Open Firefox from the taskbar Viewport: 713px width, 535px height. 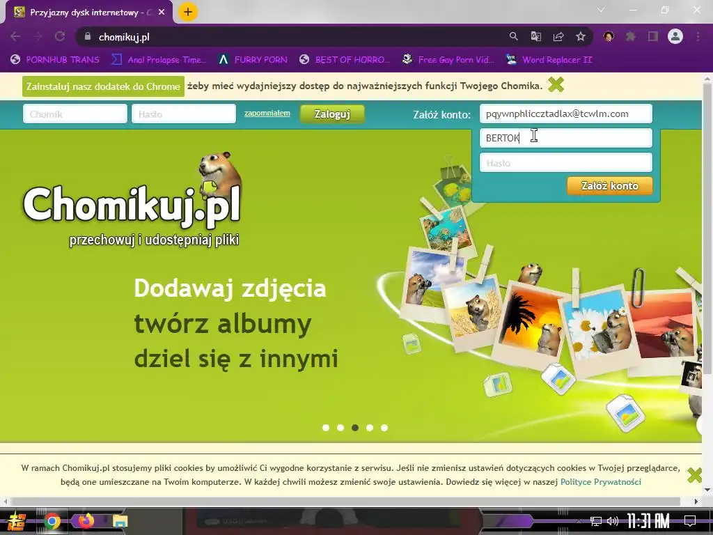[x=86, y=521]
